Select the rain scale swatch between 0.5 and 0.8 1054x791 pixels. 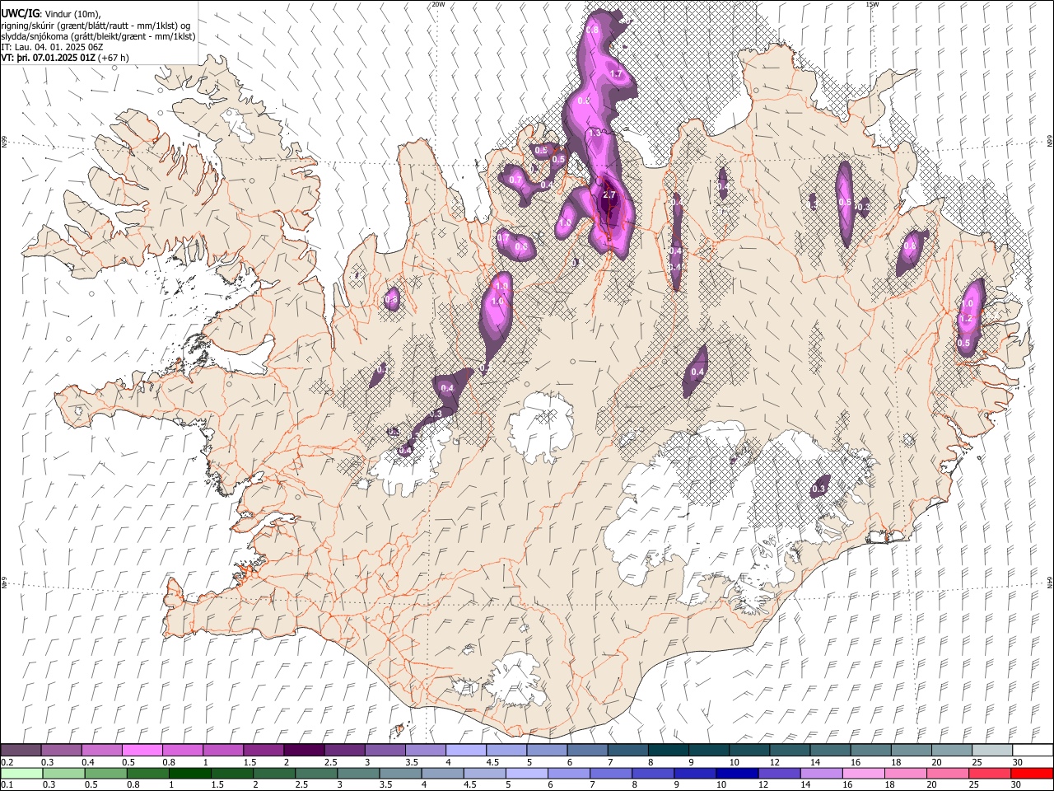105,773
